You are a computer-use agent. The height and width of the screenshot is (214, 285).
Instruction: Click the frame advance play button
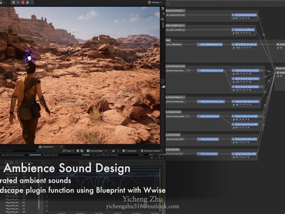pos(18,3)
